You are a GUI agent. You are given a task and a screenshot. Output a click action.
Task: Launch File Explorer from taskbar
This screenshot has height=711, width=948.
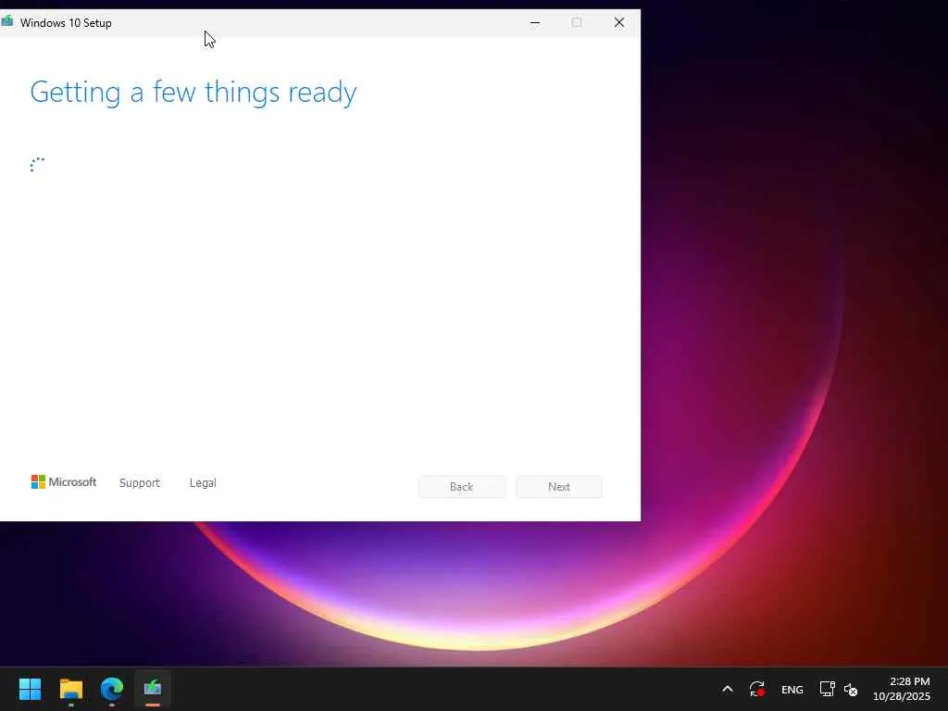click(70, 689)
